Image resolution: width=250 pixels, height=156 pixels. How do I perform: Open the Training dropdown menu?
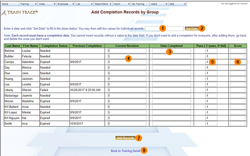pyautogui.click(x=28, y=4)
